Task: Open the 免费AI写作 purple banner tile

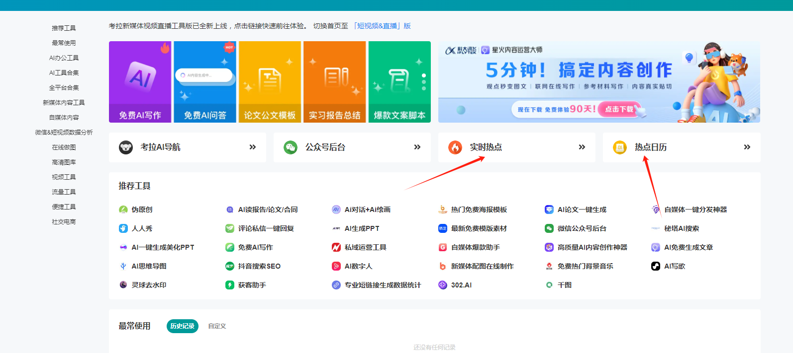Action: pyautogui.click(x=140, y=82)
